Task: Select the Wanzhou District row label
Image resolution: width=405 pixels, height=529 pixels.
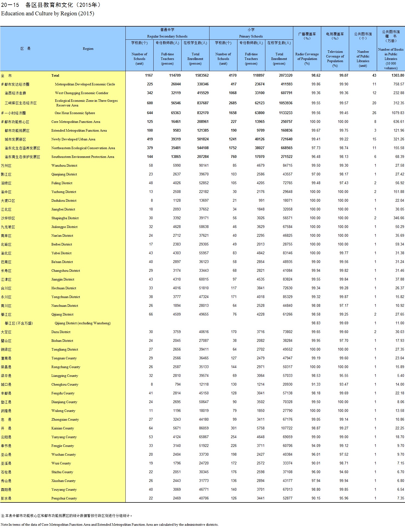Action: point(64,166)
